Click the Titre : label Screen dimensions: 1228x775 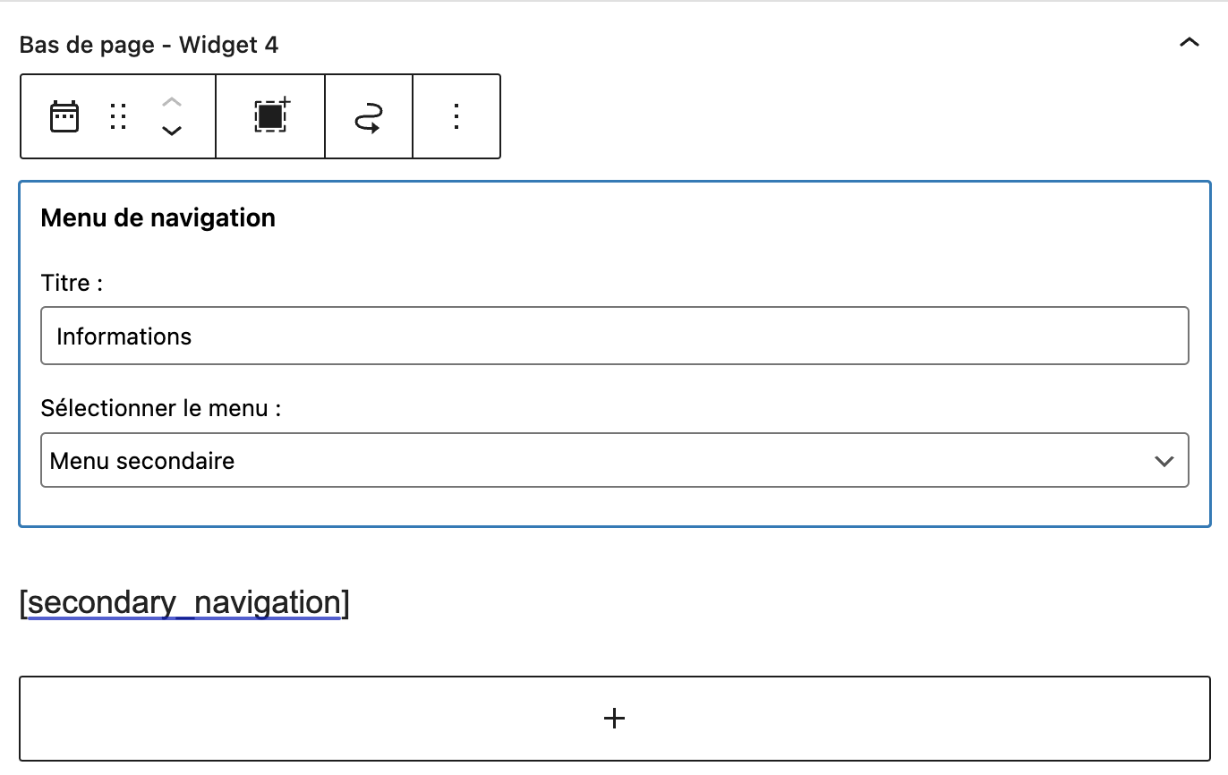[72, 284]
